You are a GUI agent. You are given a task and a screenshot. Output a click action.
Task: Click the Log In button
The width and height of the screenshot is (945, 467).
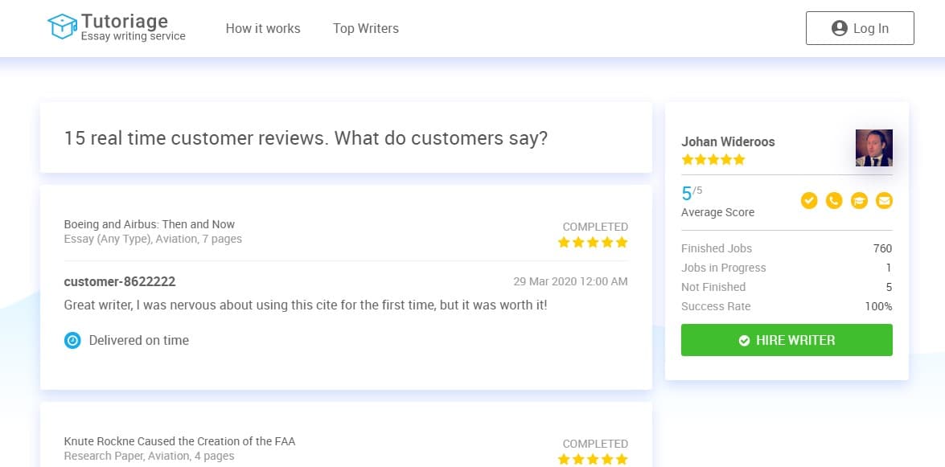point(860,28)
